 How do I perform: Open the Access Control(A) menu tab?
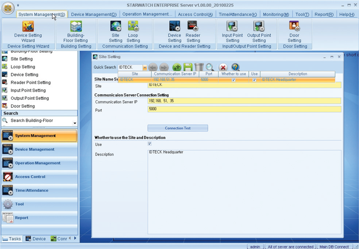(x=195, y=15)
